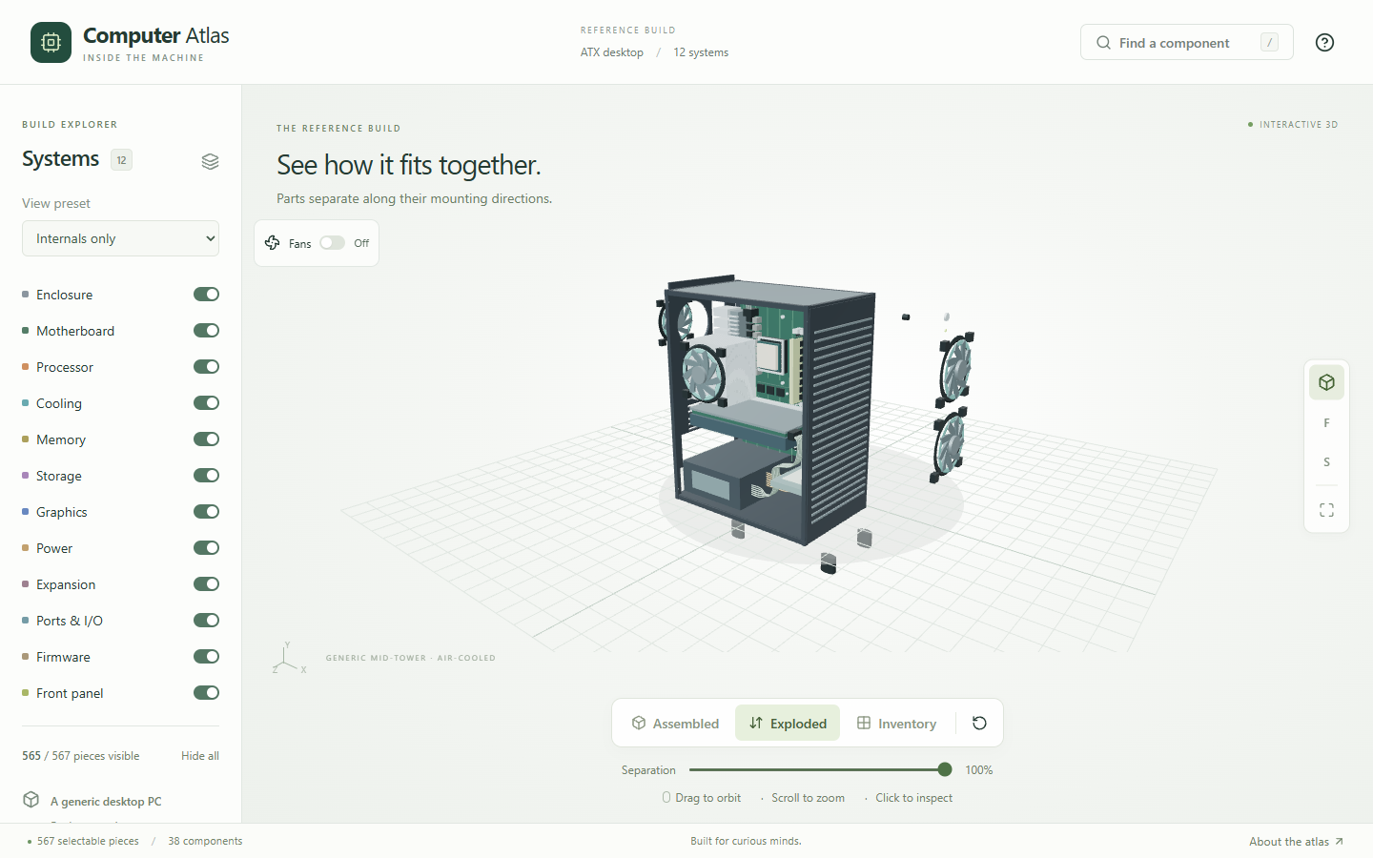Click the layers stack icon beside Systems
The image size is (1373, 858).
tap(211, 161)
